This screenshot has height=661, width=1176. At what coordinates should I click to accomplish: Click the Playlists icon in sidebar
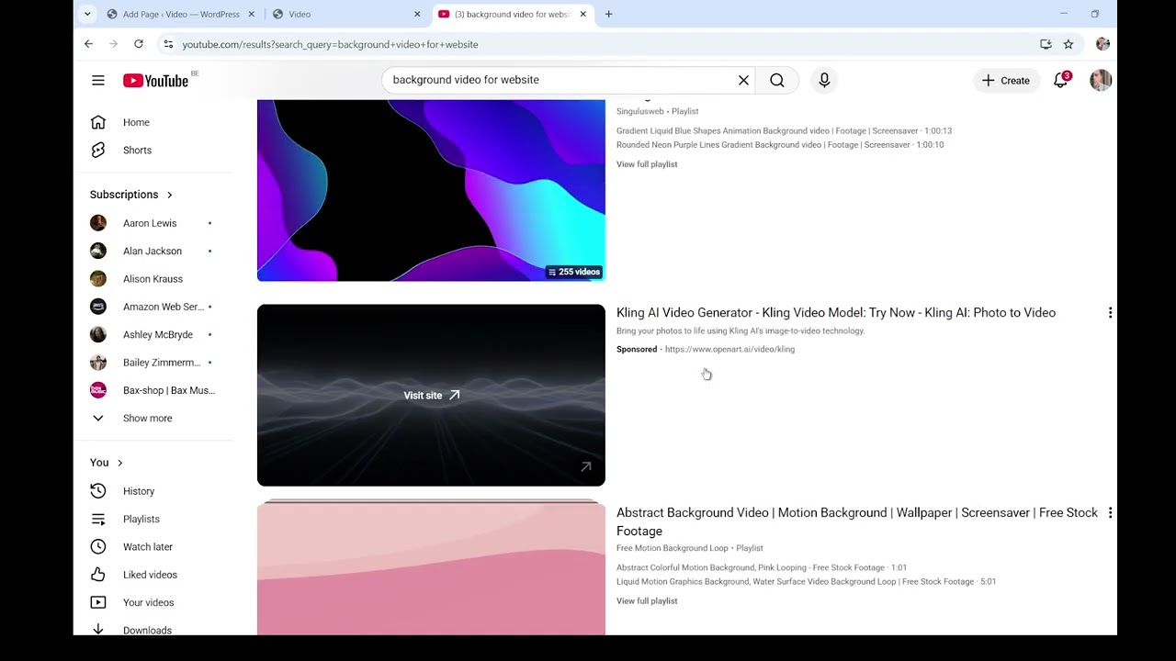[98, 519]
